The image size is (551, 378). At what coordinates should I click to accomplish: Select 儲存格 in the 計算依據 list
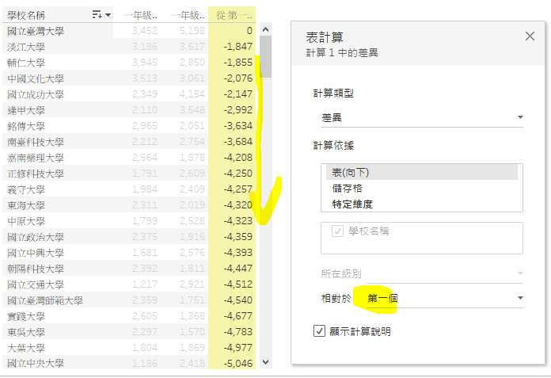click(347, 188)
